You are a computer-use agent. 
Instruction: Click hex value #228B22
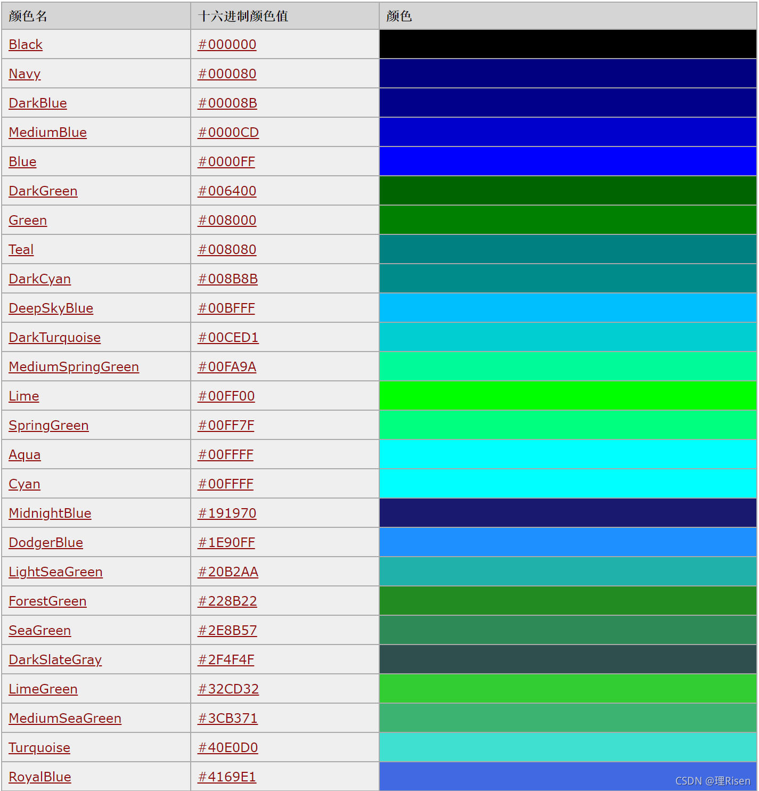coord(227,601)
